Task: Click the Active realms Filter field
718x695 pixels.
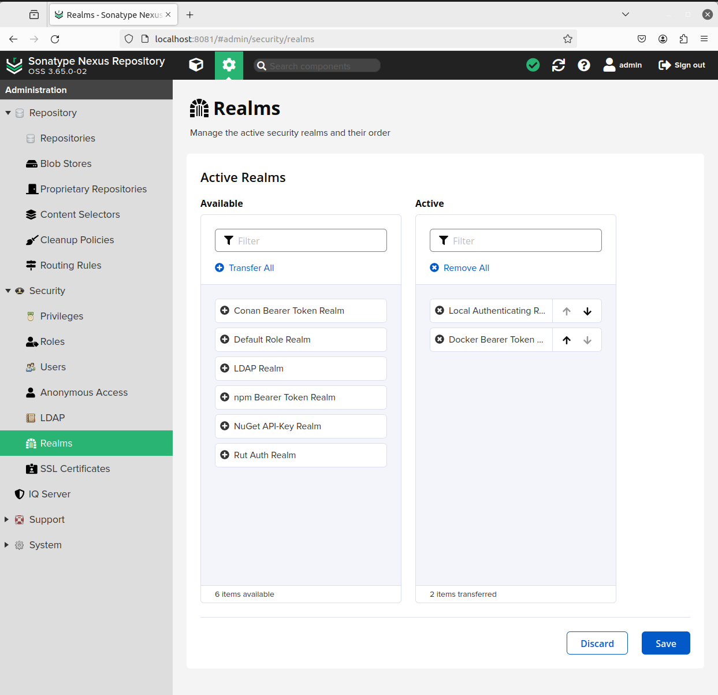Action: pyautogui.click(x=516, y=240)
